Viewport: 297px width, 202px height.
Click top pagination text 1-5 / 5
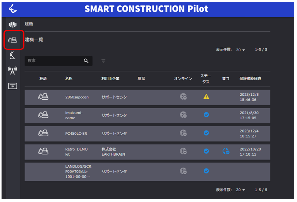coord(261,50)
